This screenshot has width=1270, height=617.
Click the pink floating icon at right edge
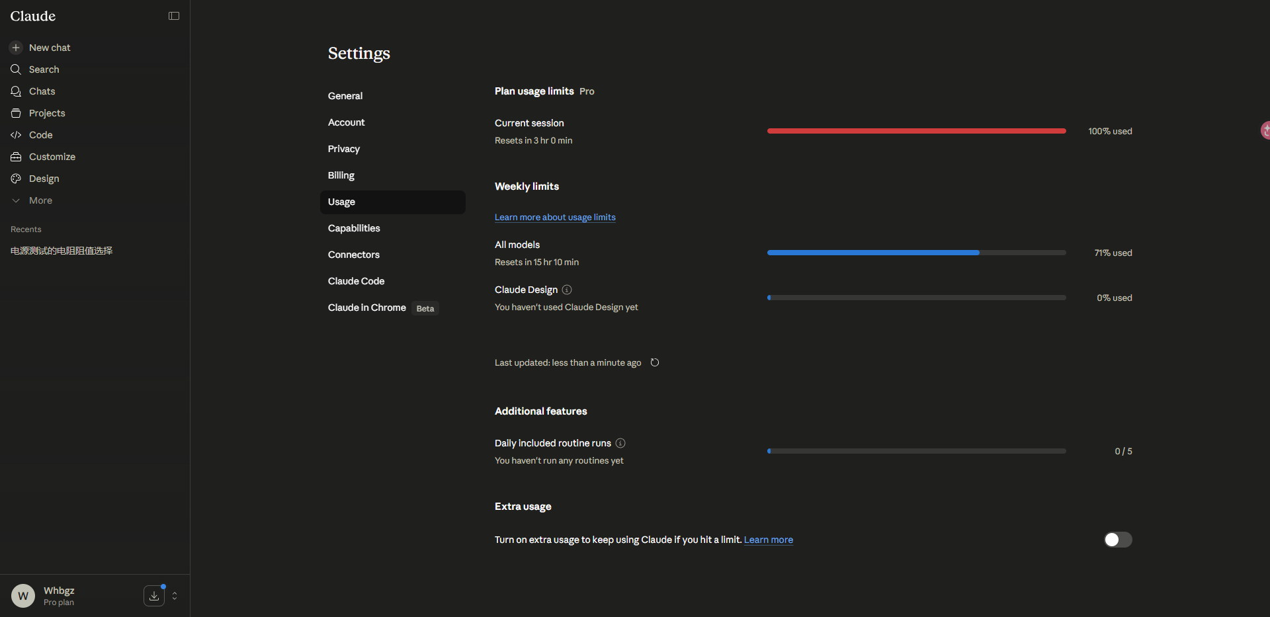[1265, 130]
